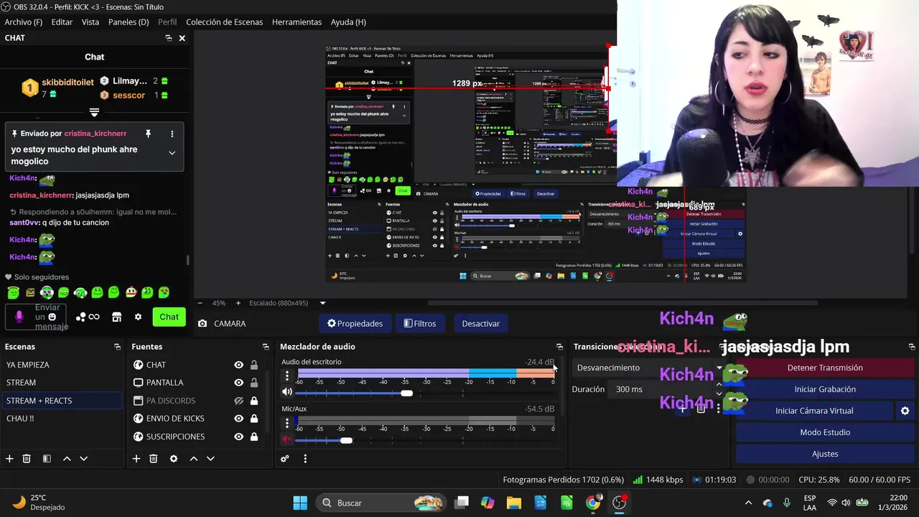
Task: Unpin the pinned chat message pin icon
Action: (148, 134)
